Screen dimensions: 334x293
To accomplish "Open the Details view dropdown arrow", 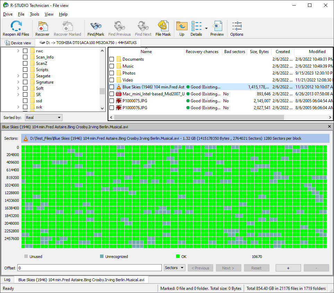I will point(206,28).
